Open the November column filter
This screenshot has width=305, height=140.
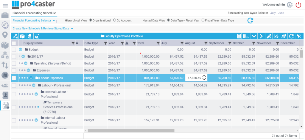278,43
